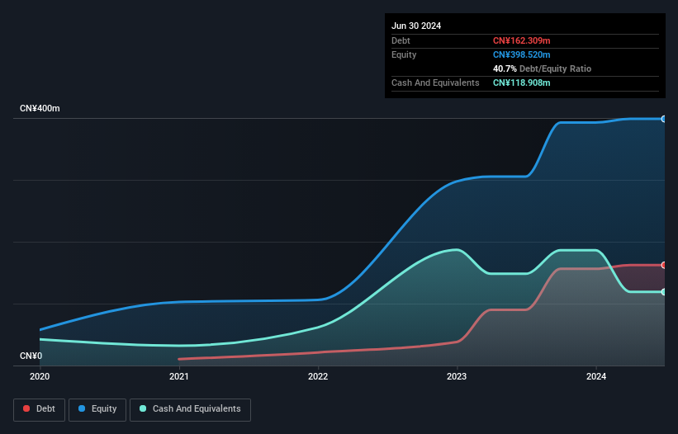The image size is (678, 434).
Task: Click the CN¥400m y-axis label
Action: [40, 108]
